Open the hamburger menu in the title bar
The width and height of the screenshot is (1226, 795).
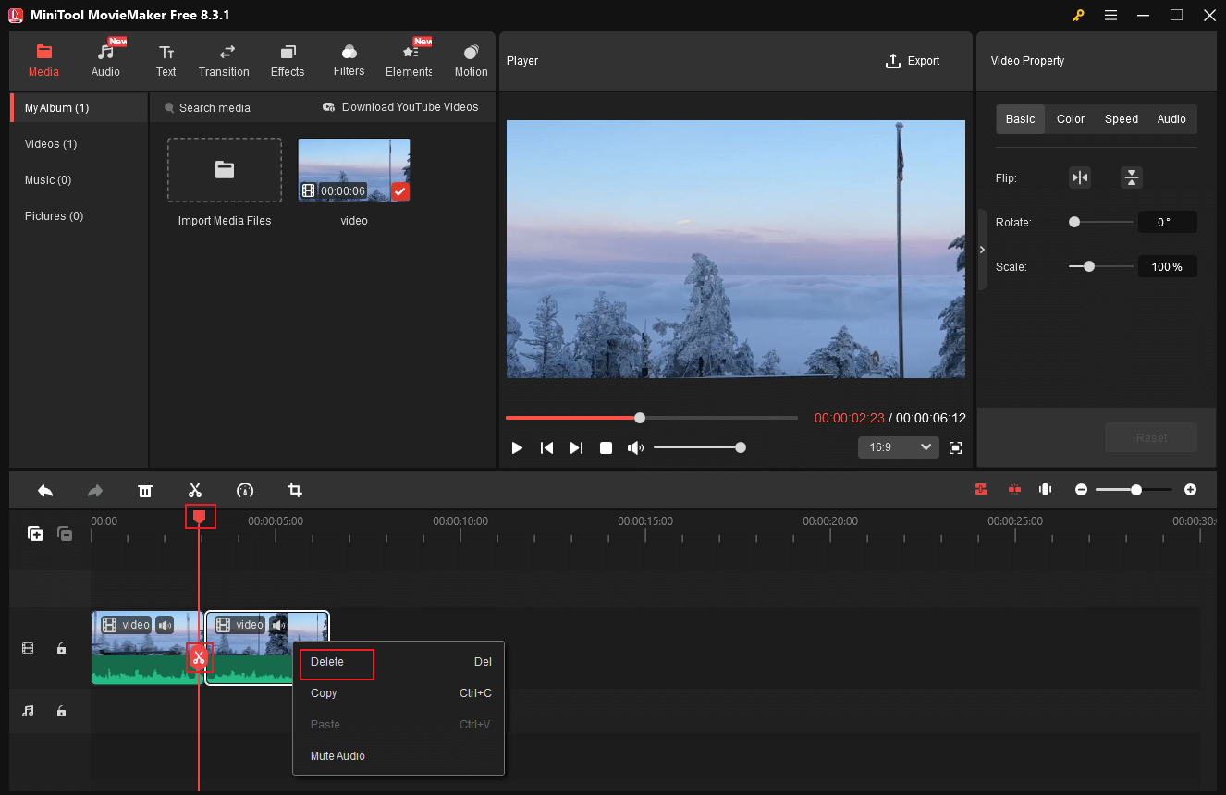point(1110,15)
